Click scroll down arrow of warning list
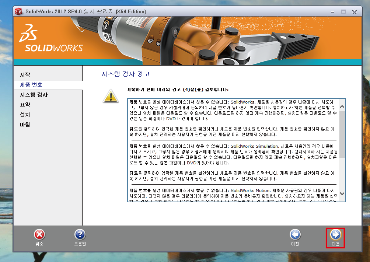The image size is (370, 262). [342, 193]
